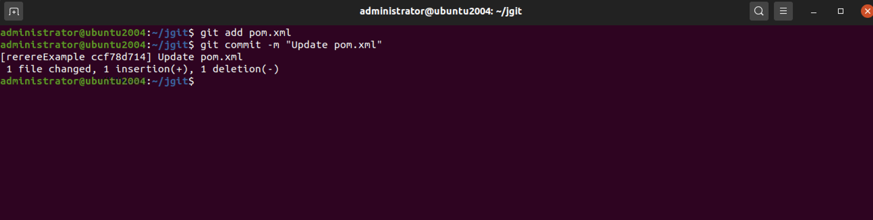Close the terminal window
873x220 pixels.
pyautogui.click(x=867, y=11)
